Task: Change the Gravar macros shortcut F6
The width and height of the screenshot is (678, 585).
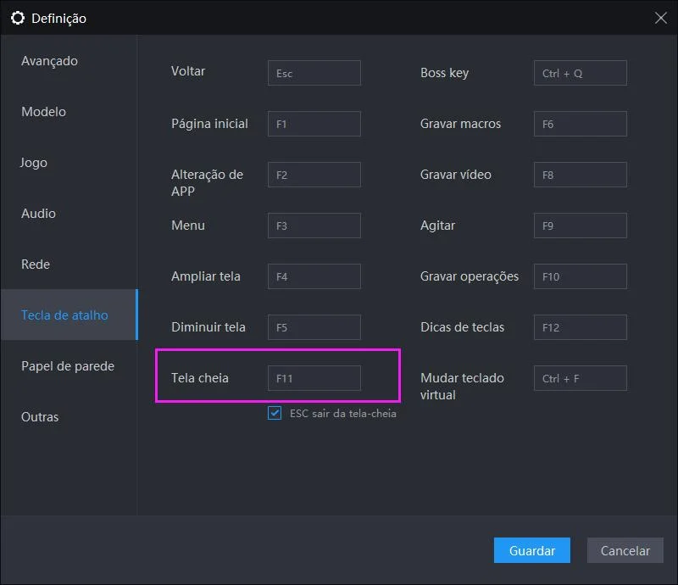Action: tap(581, 124)
